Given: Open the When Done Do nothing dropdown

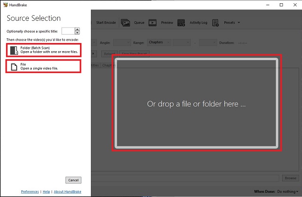Looking at the screenshot, I should [x=287, y=192].
